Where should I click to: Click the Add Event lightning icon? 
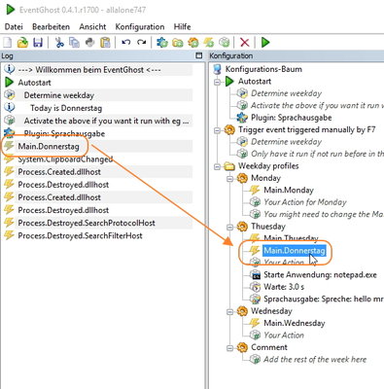(209, 42)
